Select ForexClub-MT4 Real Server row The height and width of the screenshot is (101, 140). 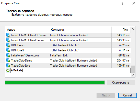68,40
